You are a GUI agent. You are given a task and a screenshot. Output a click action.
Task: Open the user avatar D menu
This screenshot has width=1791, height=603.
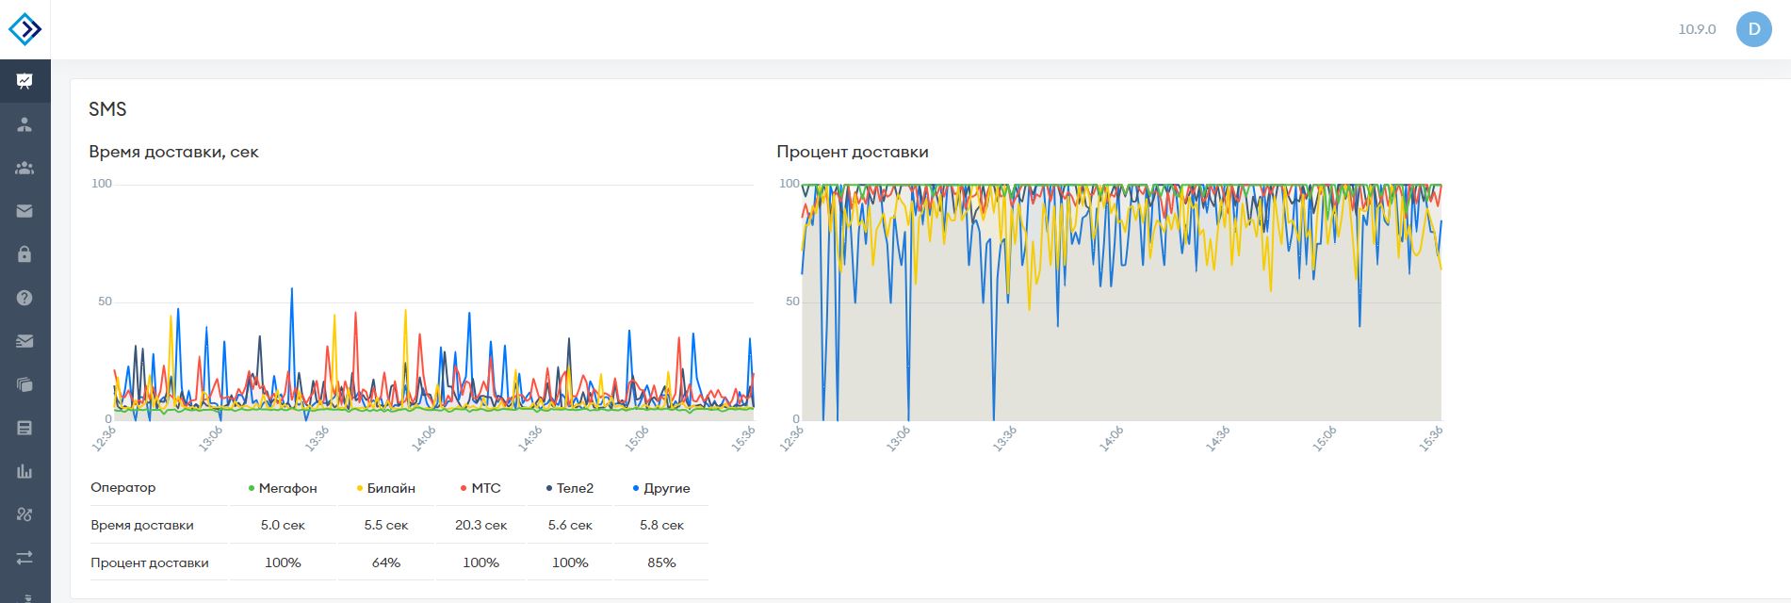pos(1753,29)
